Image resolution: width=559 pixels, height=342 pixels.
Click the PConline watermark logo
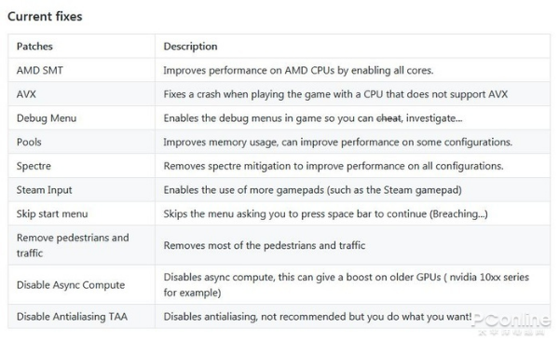pyautogui.click(x=511, y=322)
